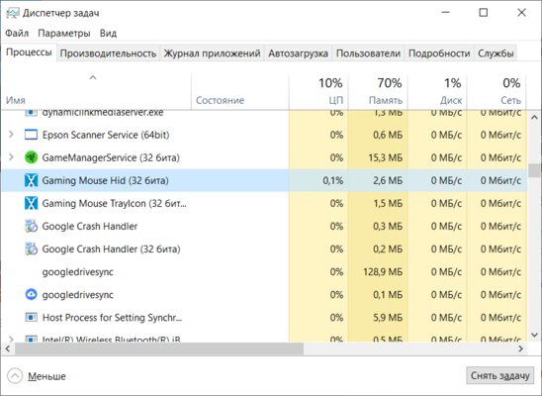Select the green GameManagerService Razer icon
The height and width of the screenshot is (396, 542).
pyautogui.click(x=31, y=157)
